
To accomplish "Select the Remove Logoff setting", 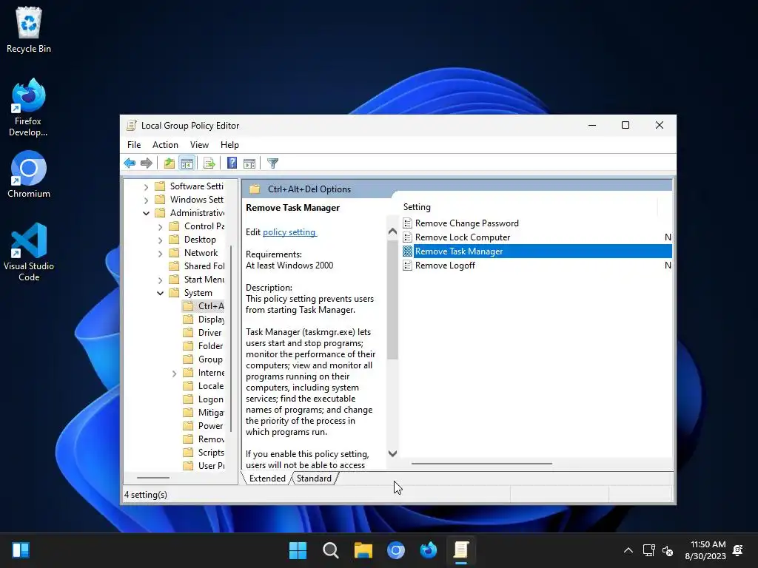I will click(445, 266).
